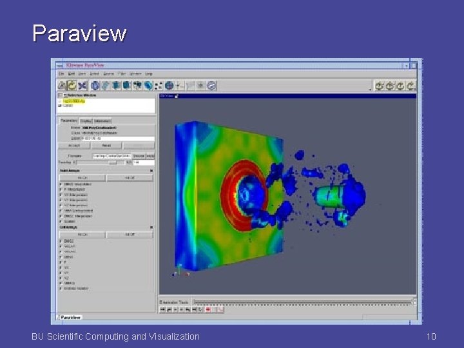Select the second item in Selection Window list

68,106
